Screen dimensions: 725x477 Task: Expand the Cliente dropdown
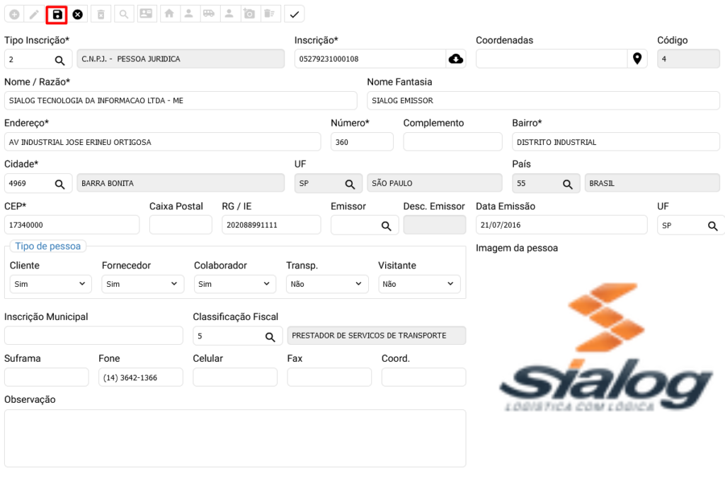point(50,284)
